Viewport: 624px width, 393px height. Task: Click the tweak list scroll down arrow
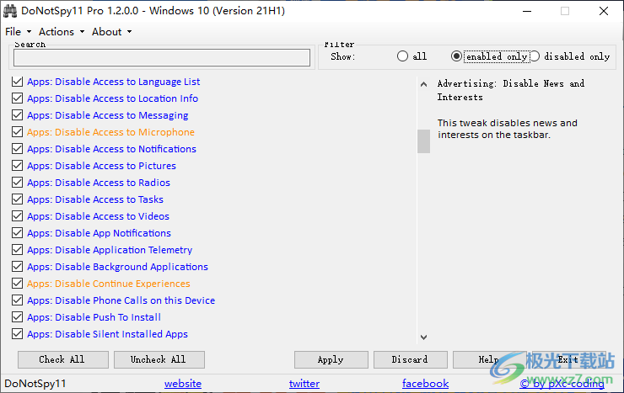[424, 337]
